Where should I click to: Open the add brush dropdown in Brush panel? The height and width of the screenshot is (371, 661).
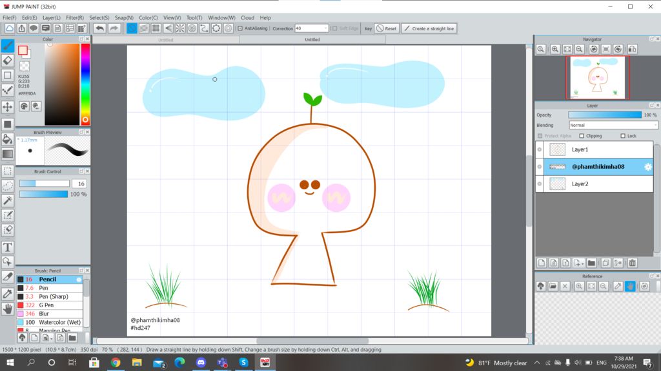tap(48, 338)
